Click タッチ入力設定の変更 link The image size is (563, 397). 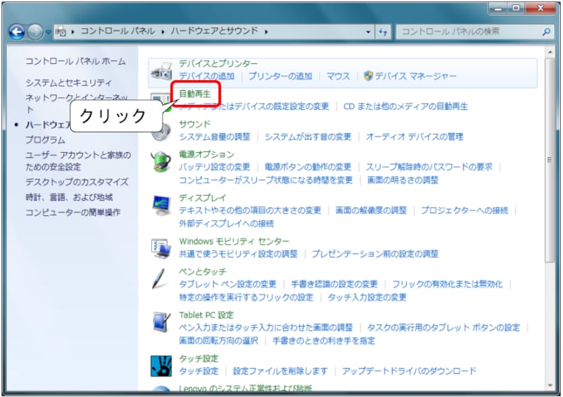point(367,298)
